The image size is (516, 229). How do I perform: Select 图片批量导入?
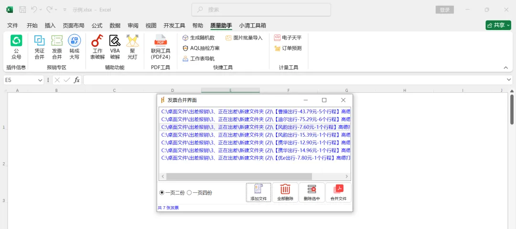[x=244, y=38]
